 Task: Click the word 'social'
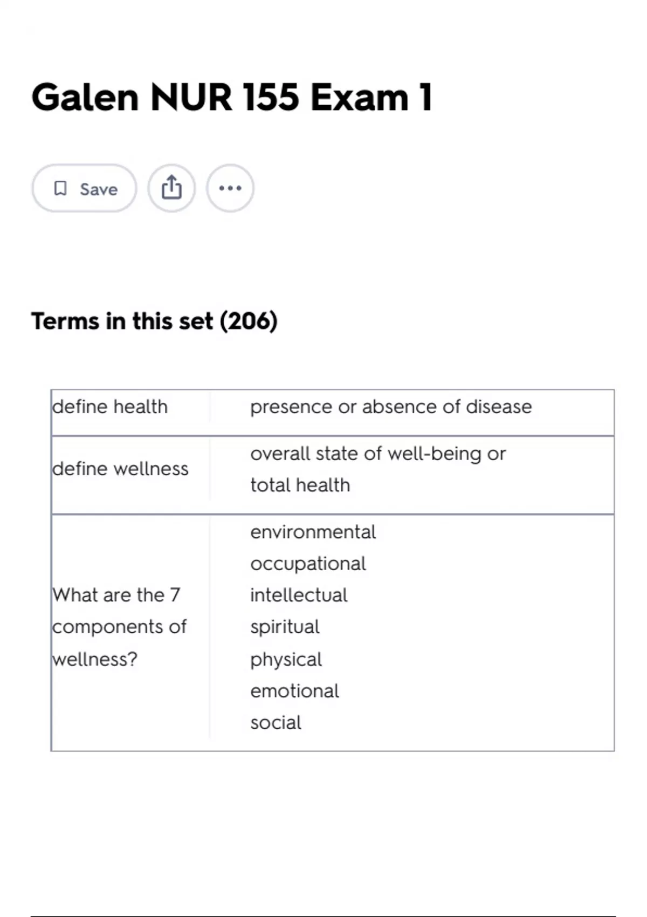click(x=276, y=723)
